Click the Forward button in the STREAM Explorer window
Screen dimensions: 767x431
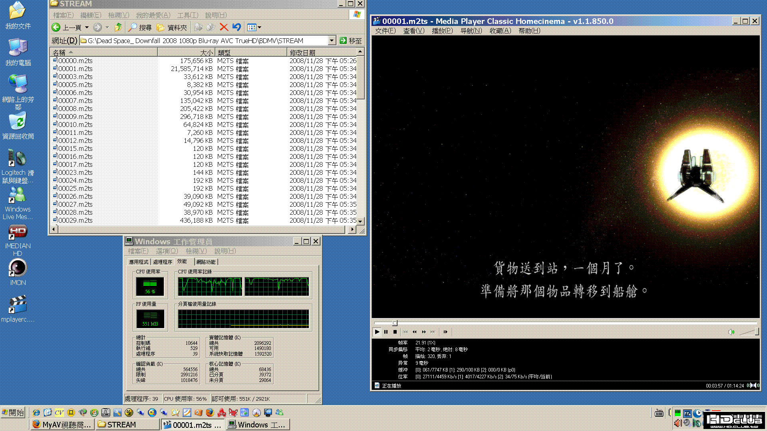pyautogui.click(x=97, y=28)
